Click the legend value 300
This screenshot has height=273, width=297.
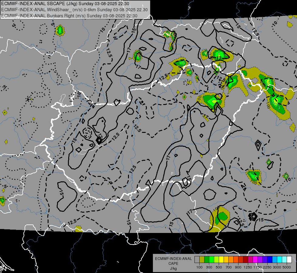tap(209, 267)
